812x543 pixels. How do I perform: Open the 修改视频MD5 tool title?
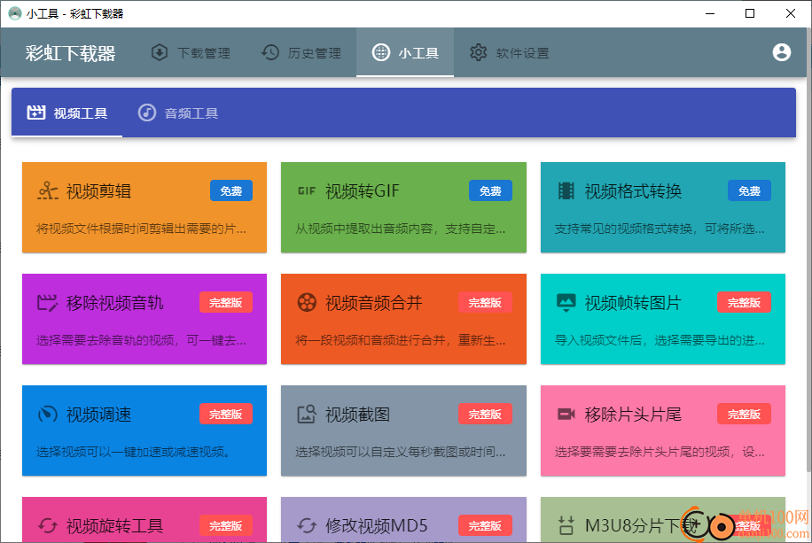[377, 526]
